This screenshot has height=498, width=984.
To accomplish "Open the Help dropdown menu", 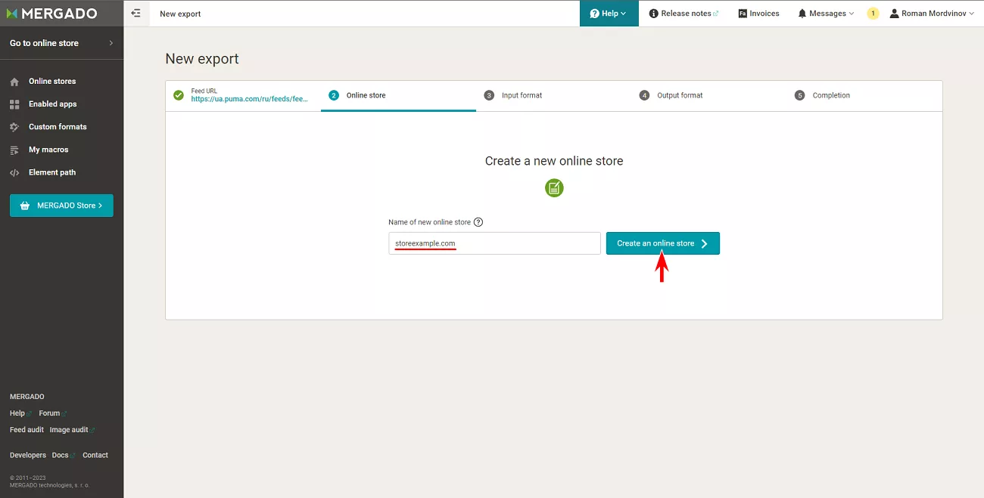I will point(609,14).
